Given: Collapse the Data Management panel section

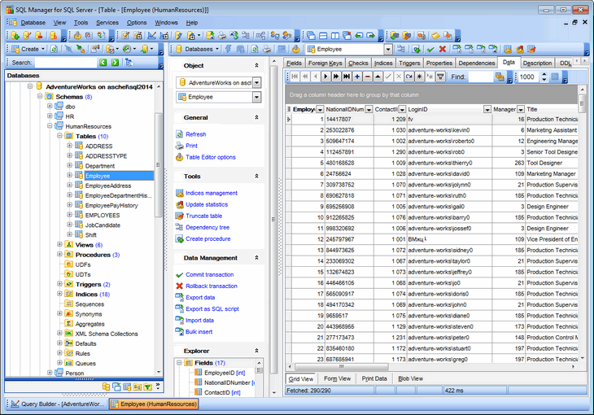Looking at the screenshot, I should click(x=256, y=258).
